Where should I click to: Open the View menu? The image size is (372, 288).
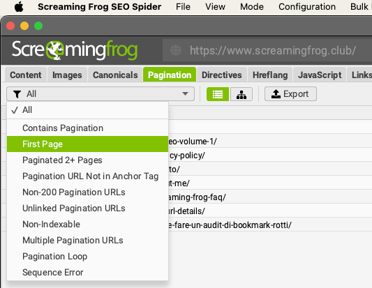[x=215, y=7]
